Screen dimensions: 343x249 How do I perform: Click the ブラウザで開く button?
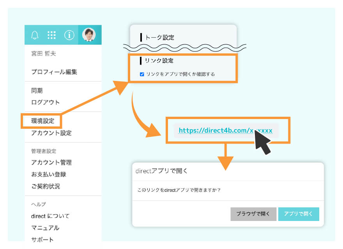[x=253, y=214]
